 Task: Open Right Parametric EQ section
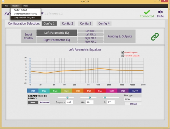(x=56, y=40)
